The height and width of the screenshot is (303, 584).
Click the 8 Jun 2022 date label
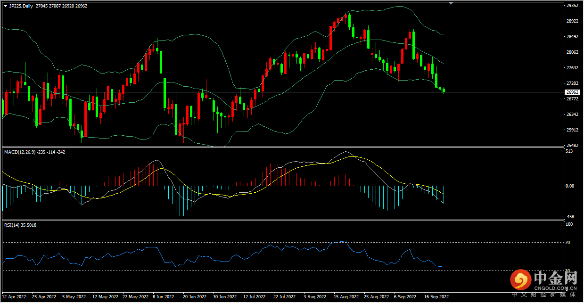(x=163, y=297)
